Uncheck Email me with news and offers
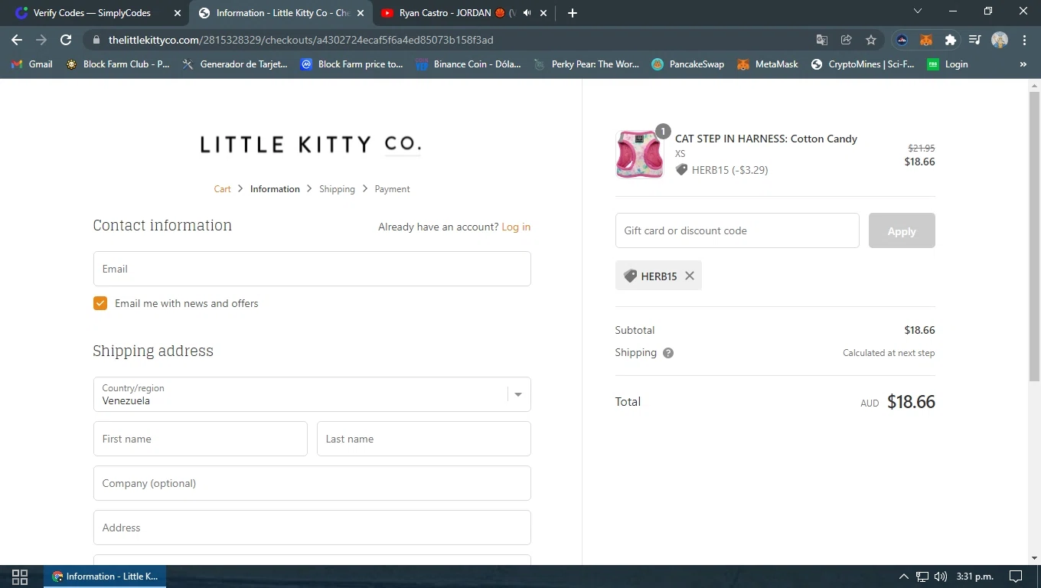Screen dimensions: 1041x588 coord(100,303)
